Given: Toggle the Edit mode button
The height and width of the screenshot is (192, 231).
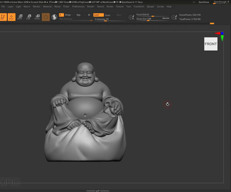Looking at the screenshot, I should (3, 17).
